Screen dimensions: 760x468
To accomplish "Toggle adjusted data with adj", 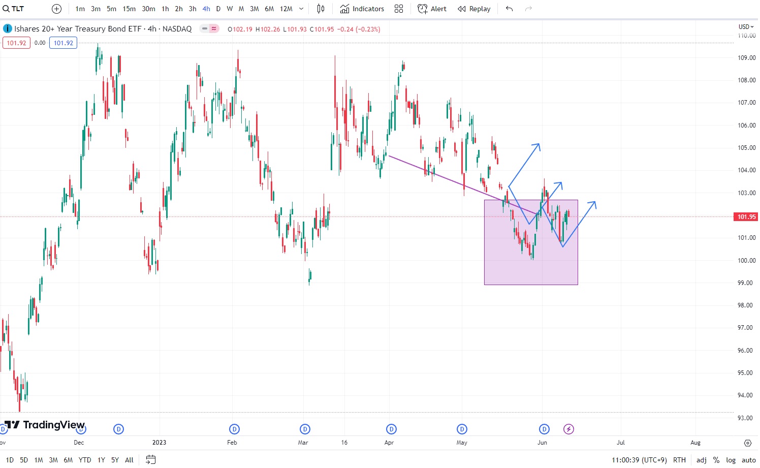I will 701,460.
